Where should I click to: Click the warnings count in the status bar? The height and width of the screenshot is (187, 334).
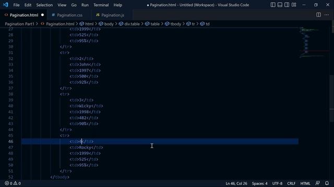(17, 183)
